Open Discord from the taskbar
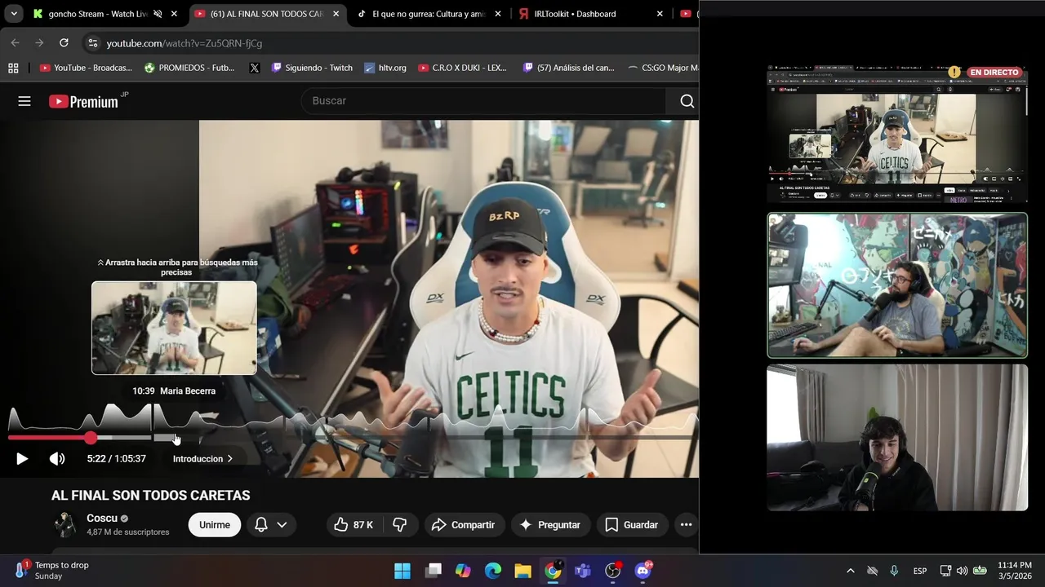This screenshot has height=587, width=1045. [x=643, y=571]
